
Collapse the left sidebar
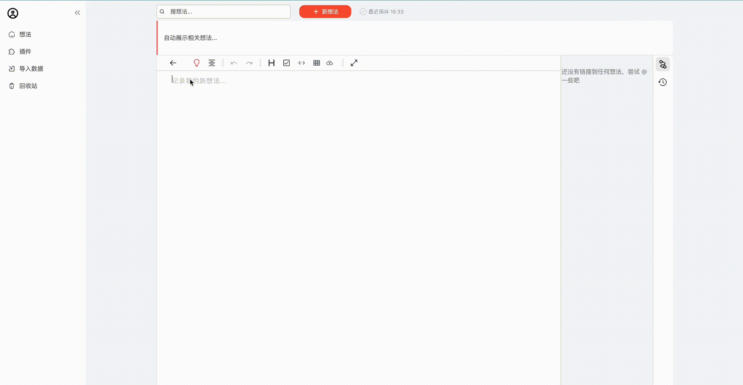(x=78, y=13)
